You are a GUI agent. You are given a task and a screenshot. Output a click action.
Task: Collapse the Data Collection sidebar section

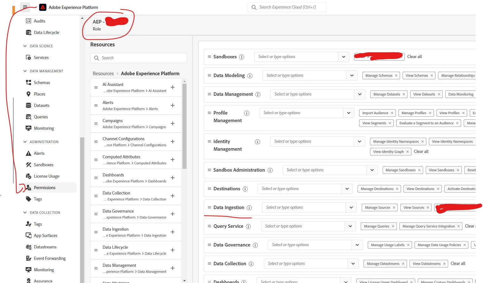pyautogui.click(x=25, y=213)
